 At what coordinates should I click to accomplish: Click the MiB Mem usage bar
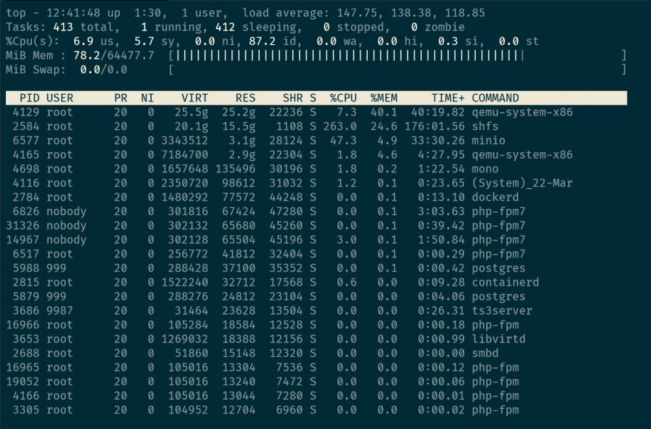[x=397, y=55]
